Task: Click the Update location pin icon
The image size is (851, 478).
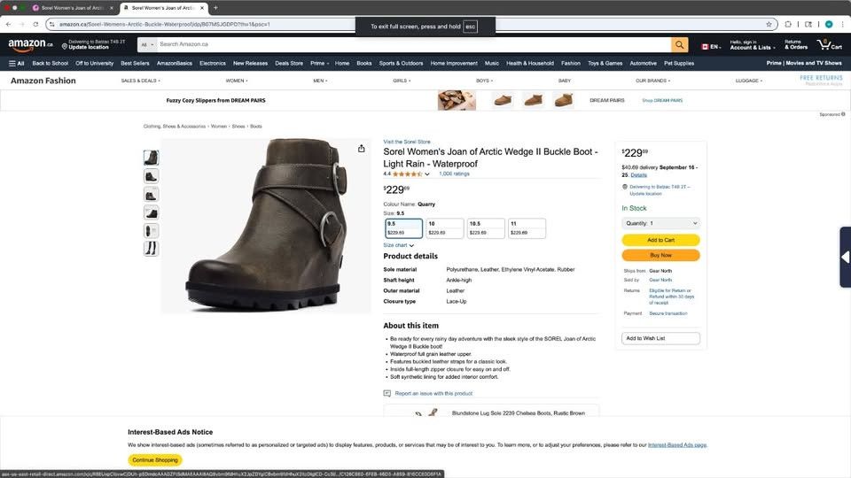Action: (65, 47)
